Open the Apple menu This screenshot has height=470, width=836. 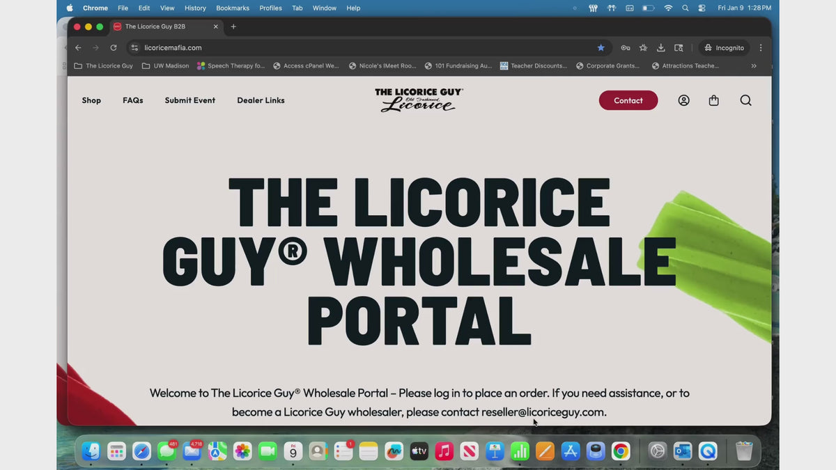coord(69,8)
